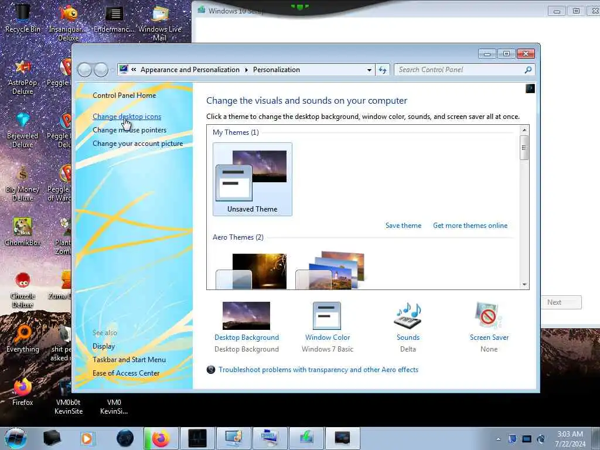The width and height of the screenshot is (600, 450).
Task: Select the Endermanch desktop icon
Action: pos(114,18)
